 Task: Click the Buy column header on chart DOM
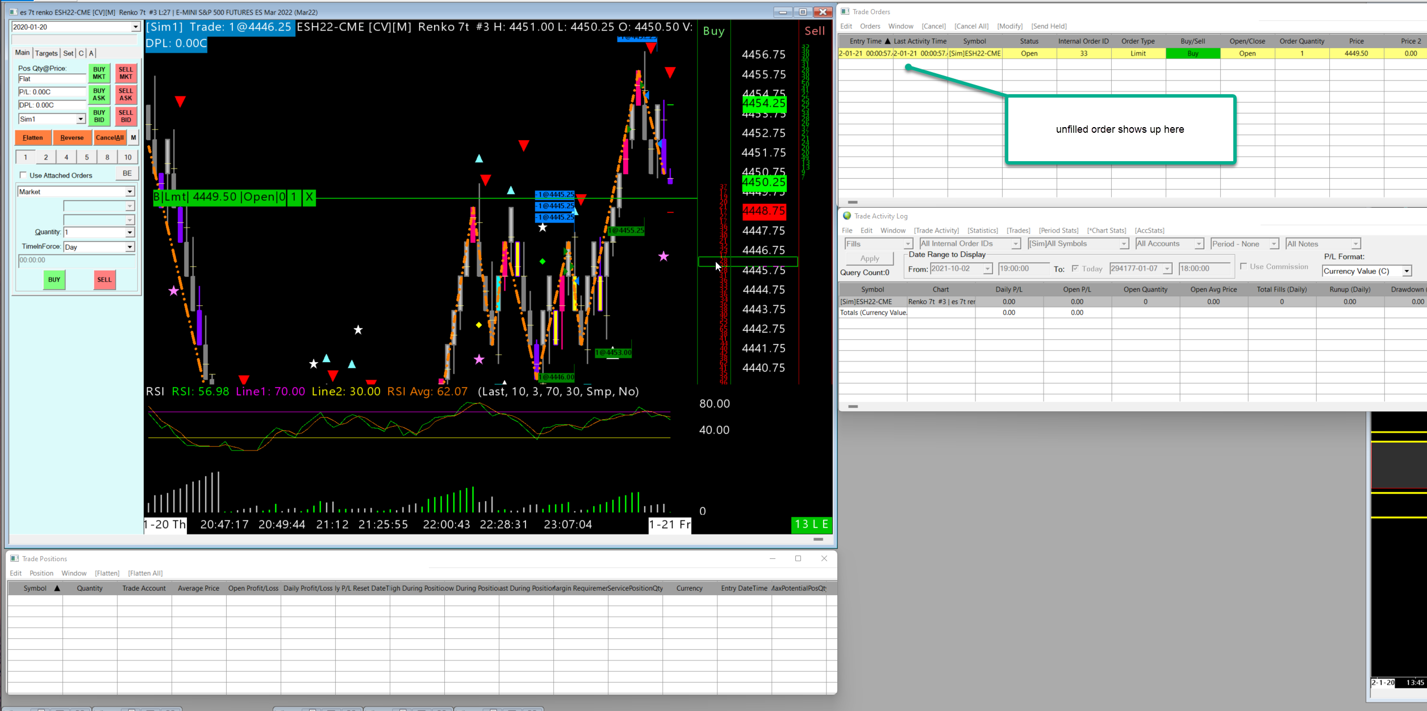pyautogui.click(x=713, y=31)
